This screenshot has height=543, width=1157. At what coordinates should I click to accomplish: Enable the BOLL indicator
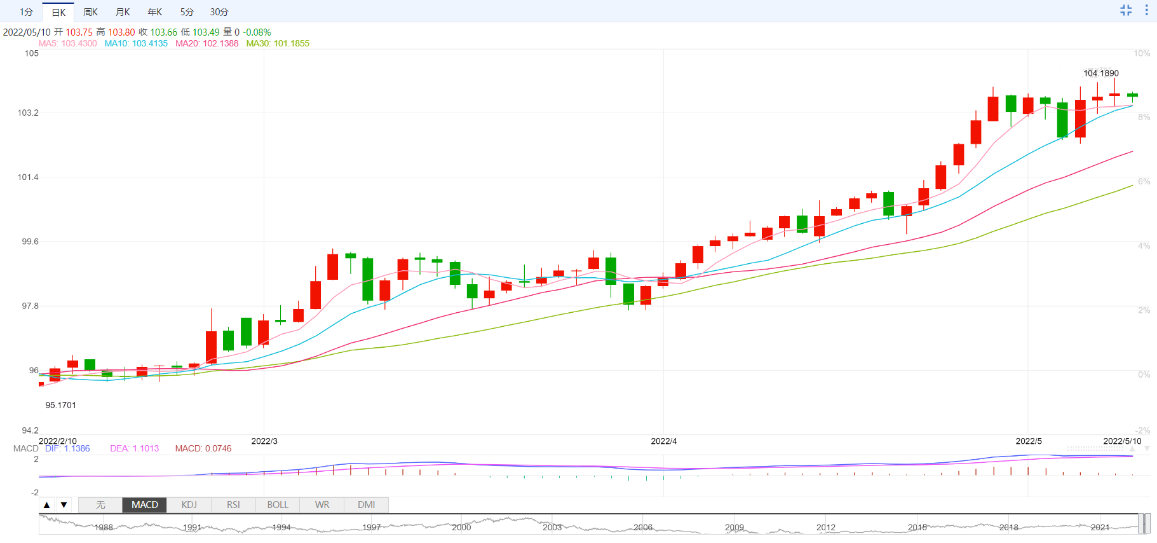tap(278, 505)
